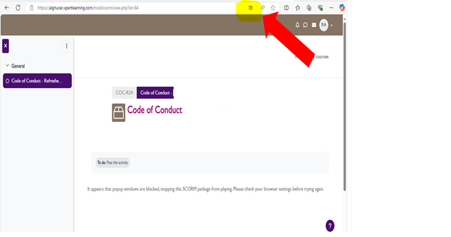Click the courses link at top right
This screenshot has width=451, height=237.
coord(322,57)
